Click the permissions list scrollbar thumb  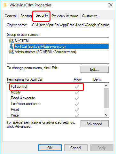click(106, 98)
